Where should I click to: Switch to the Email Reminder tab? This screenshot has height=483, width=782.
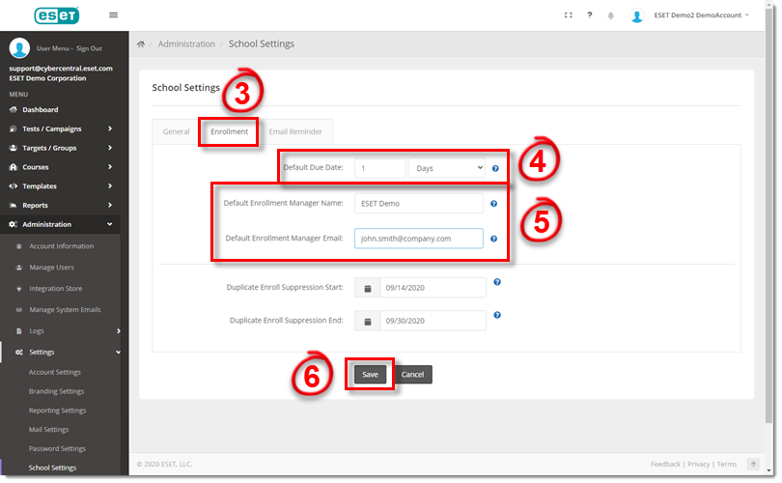[x=296, y=131]
